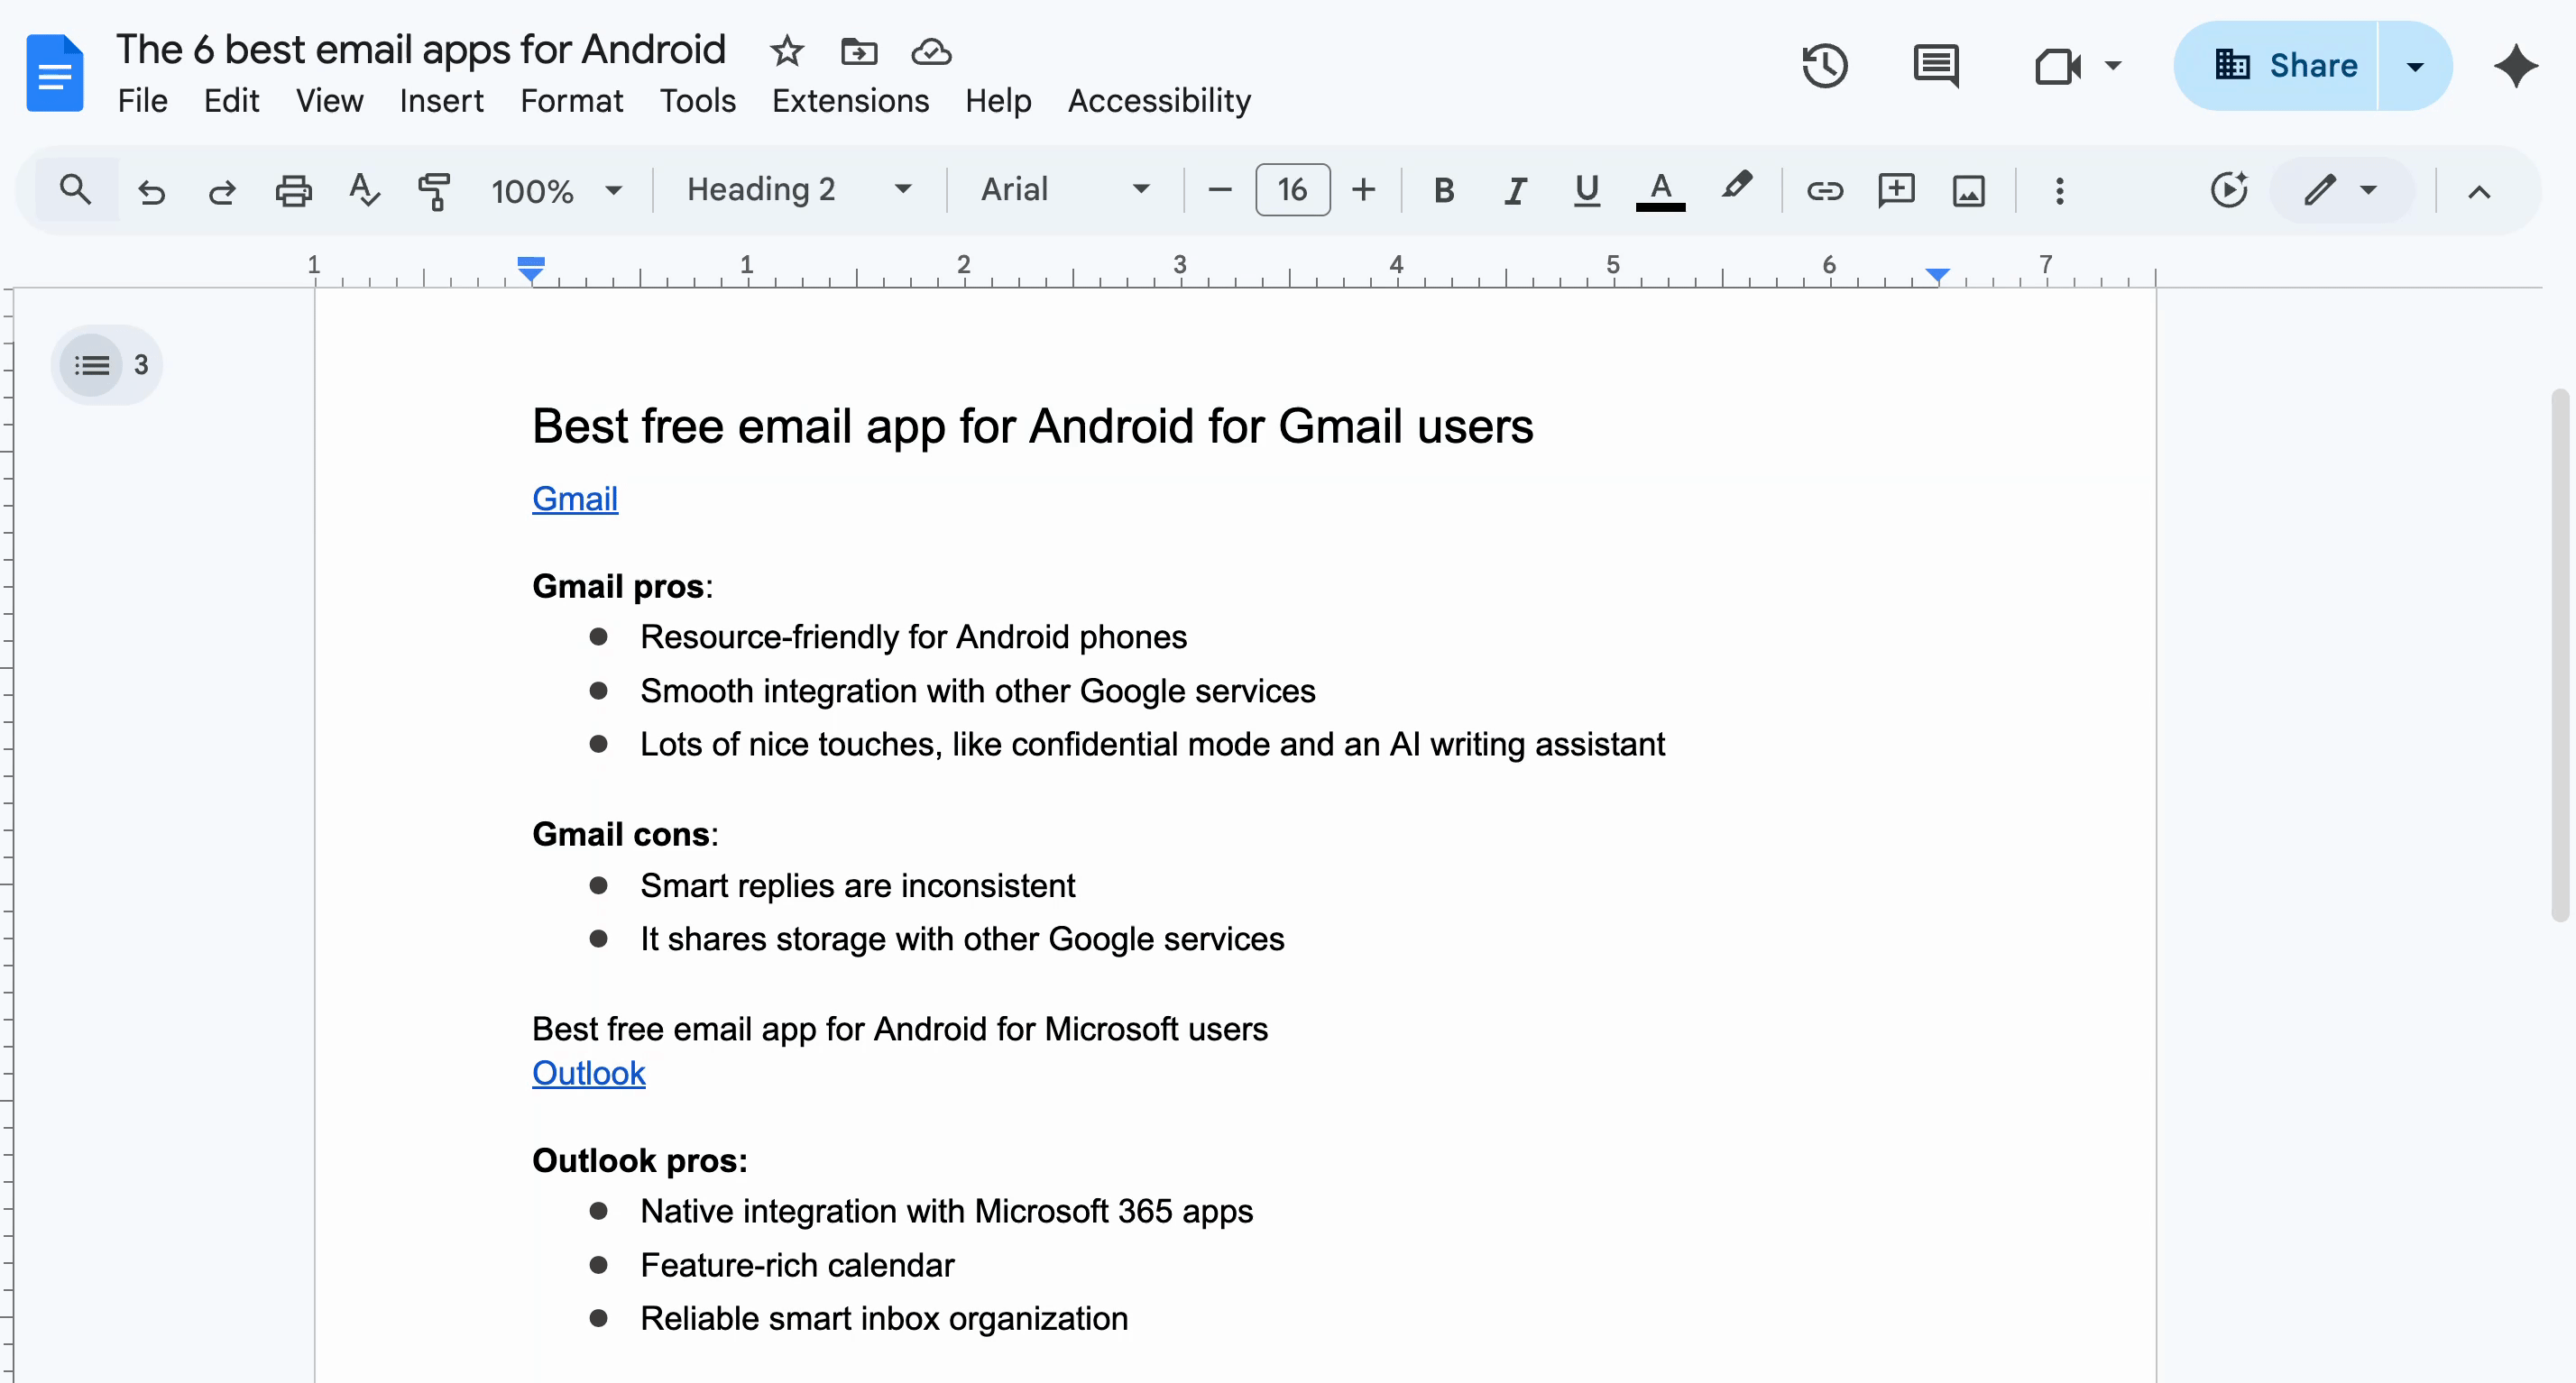
Task: Move the document to a folder
Action: point(858,52)
